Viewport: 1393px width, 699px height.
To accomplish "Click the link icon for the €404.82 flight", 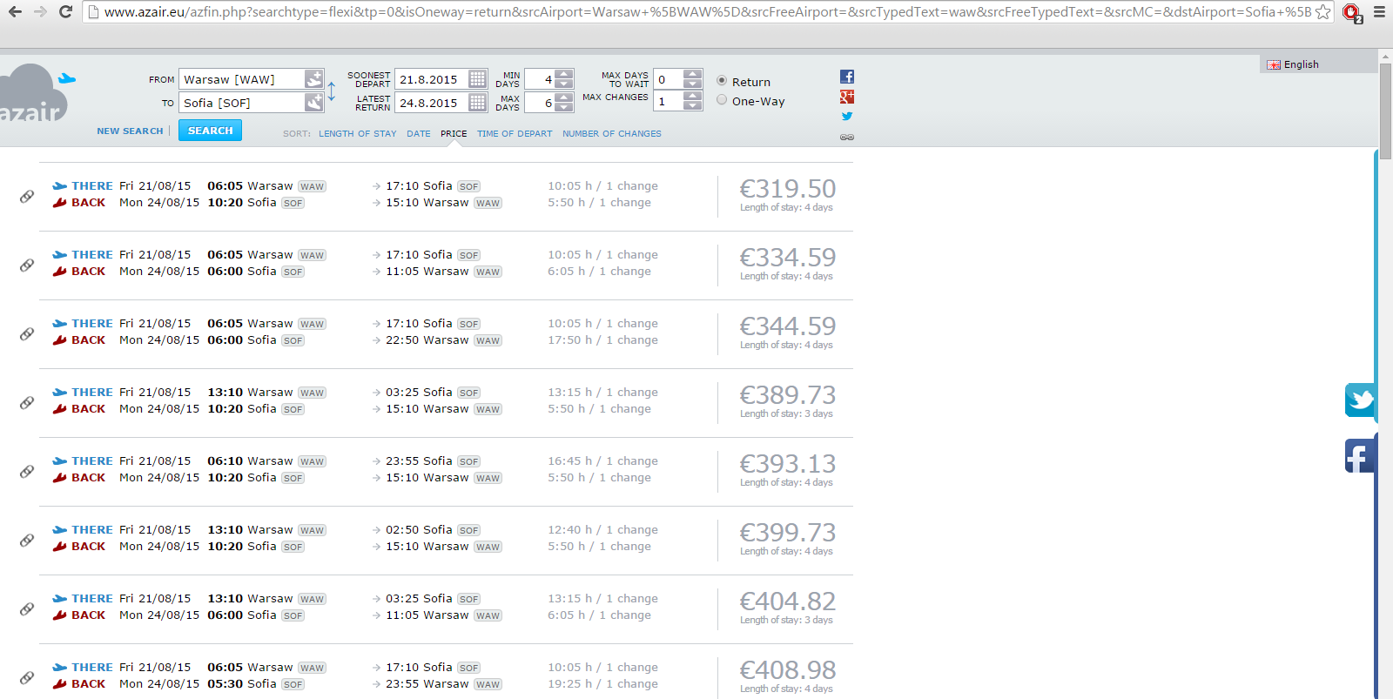I will [27, 608].
